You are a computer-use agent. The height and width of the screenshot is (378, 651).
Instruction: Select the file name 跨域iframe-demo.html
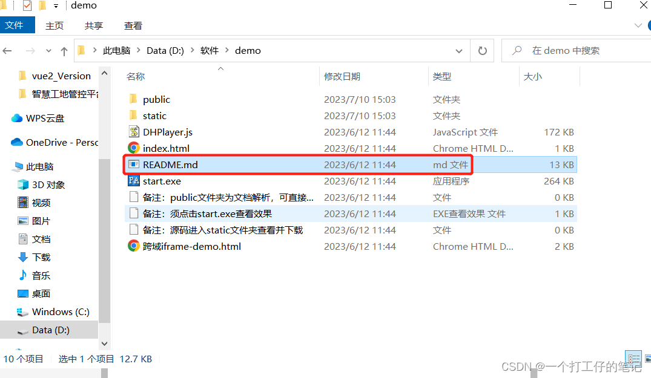[x=192, y=247]
